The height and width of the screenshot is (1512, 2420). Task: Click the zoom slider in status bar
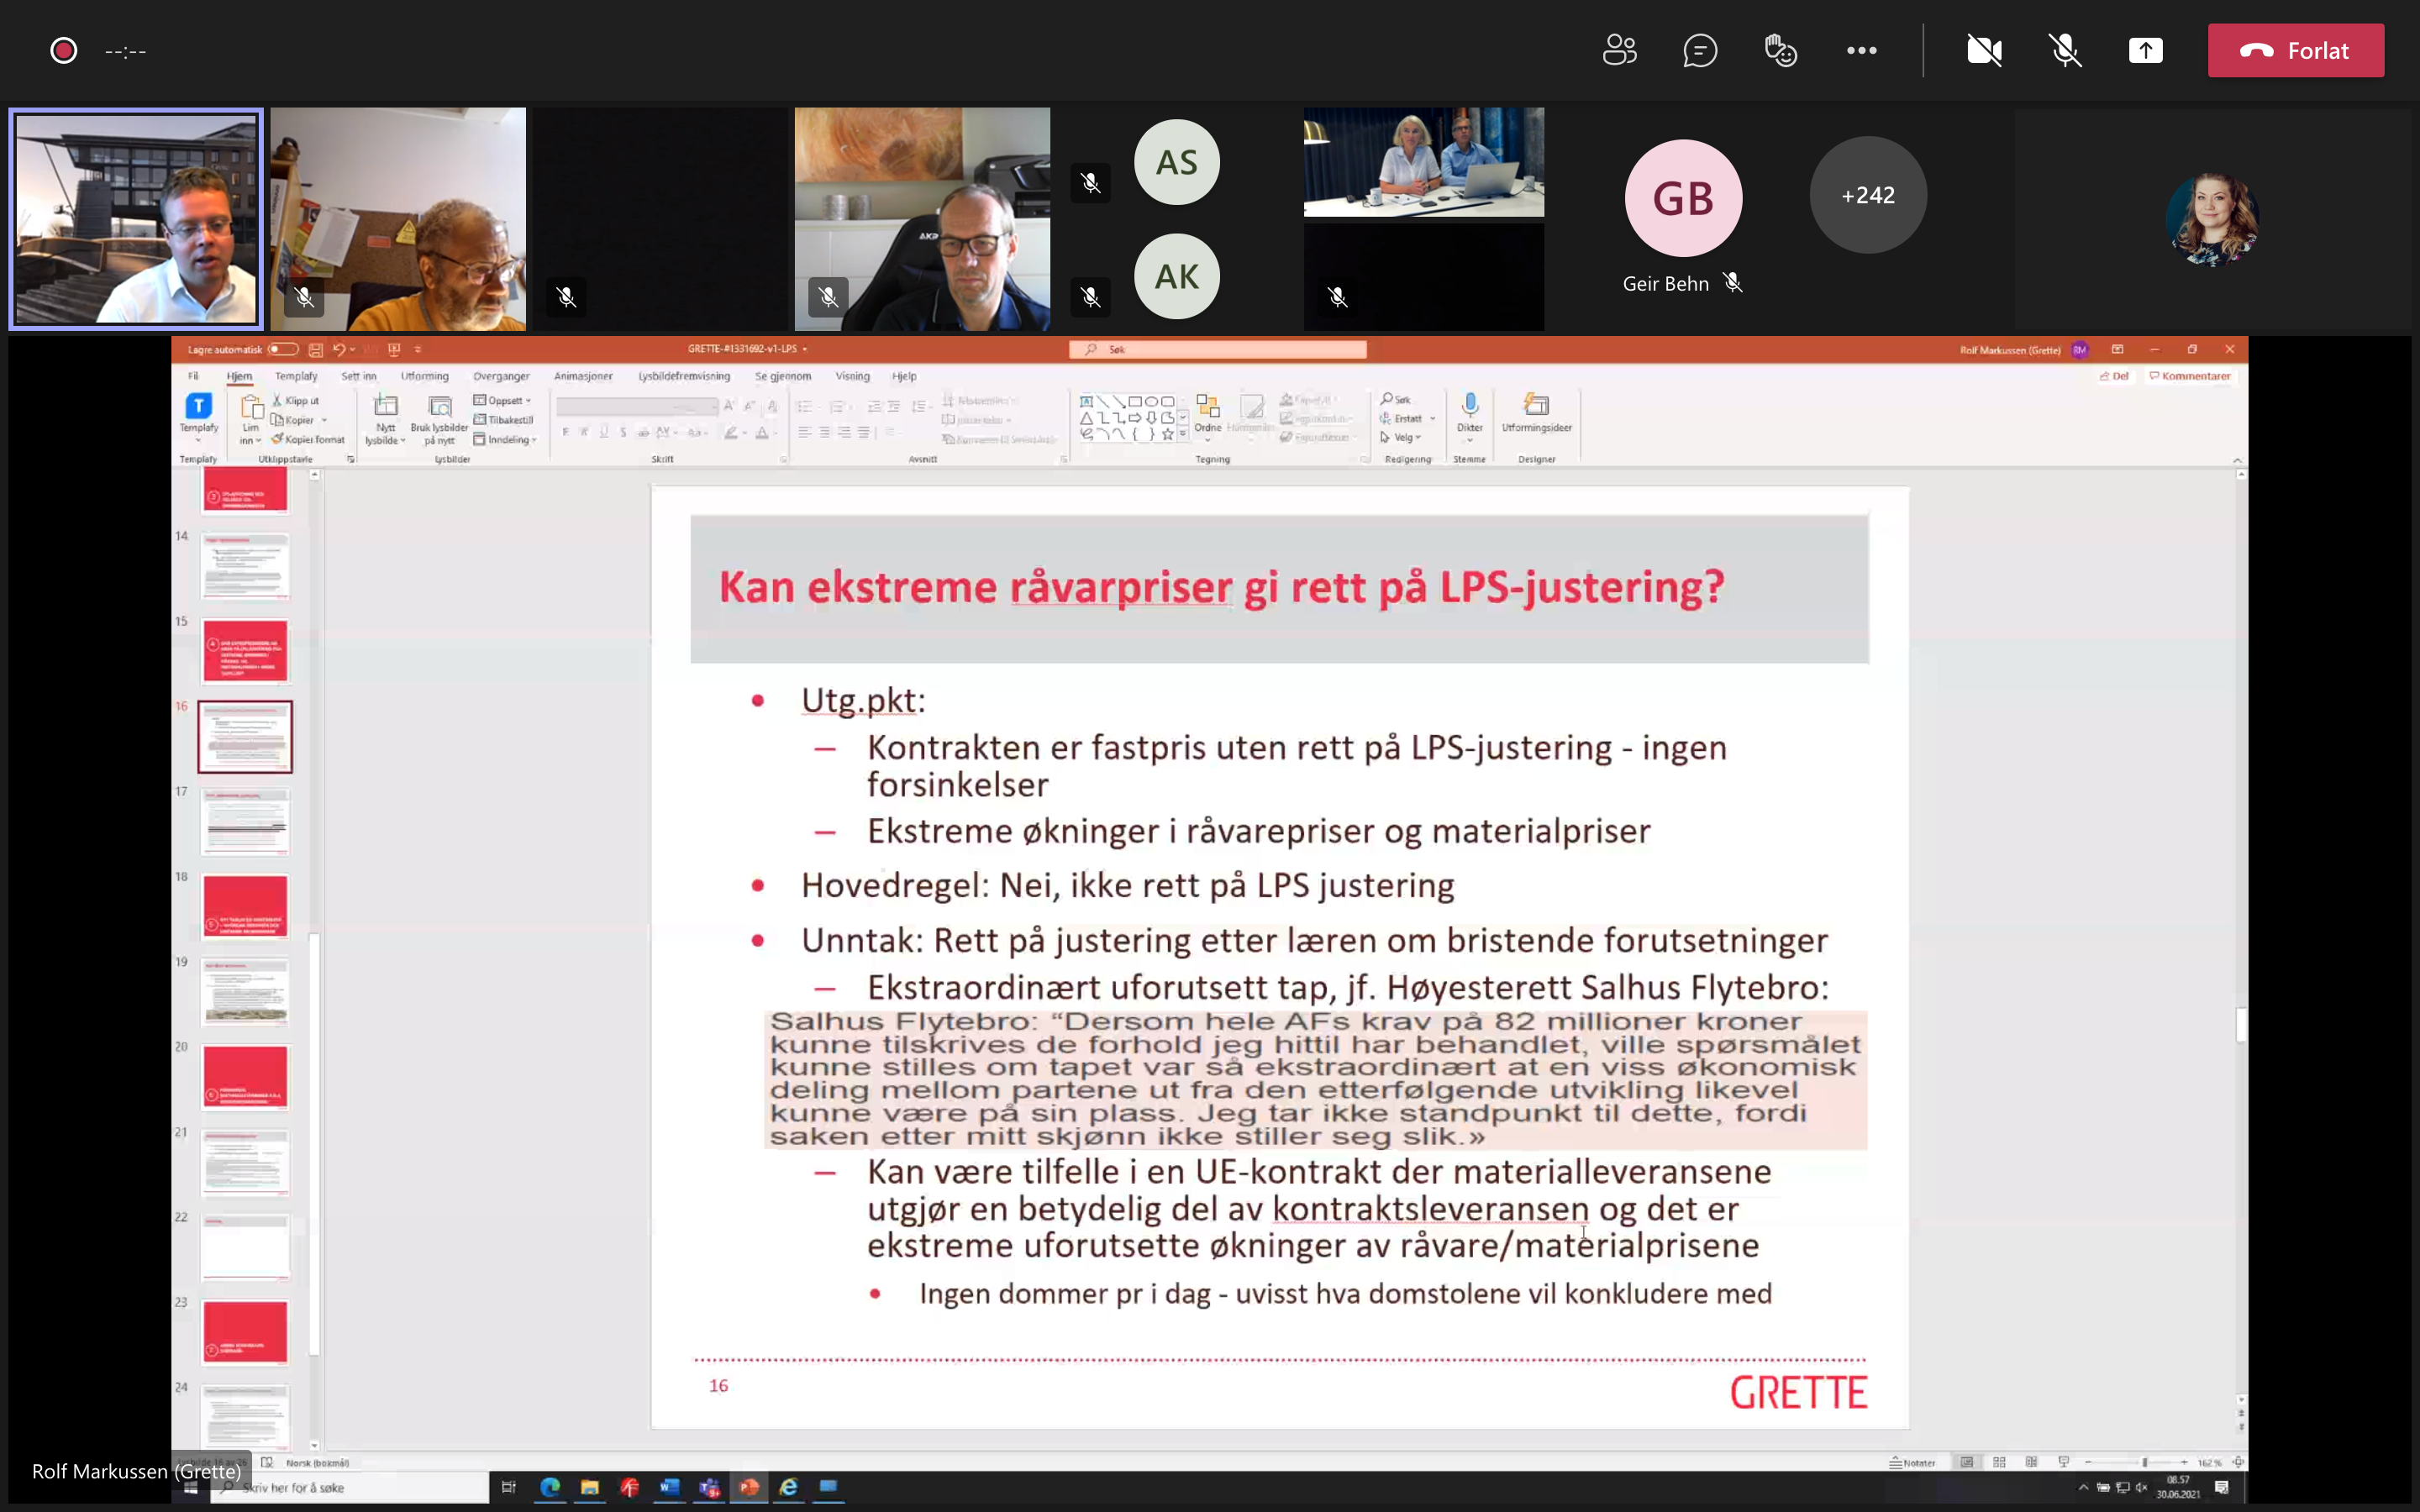(2144, 1462)
